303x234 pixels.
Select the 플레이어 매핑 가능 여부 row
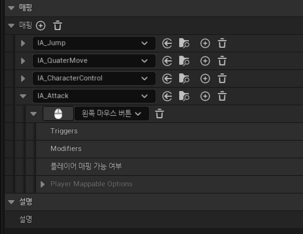pos(169,166)
